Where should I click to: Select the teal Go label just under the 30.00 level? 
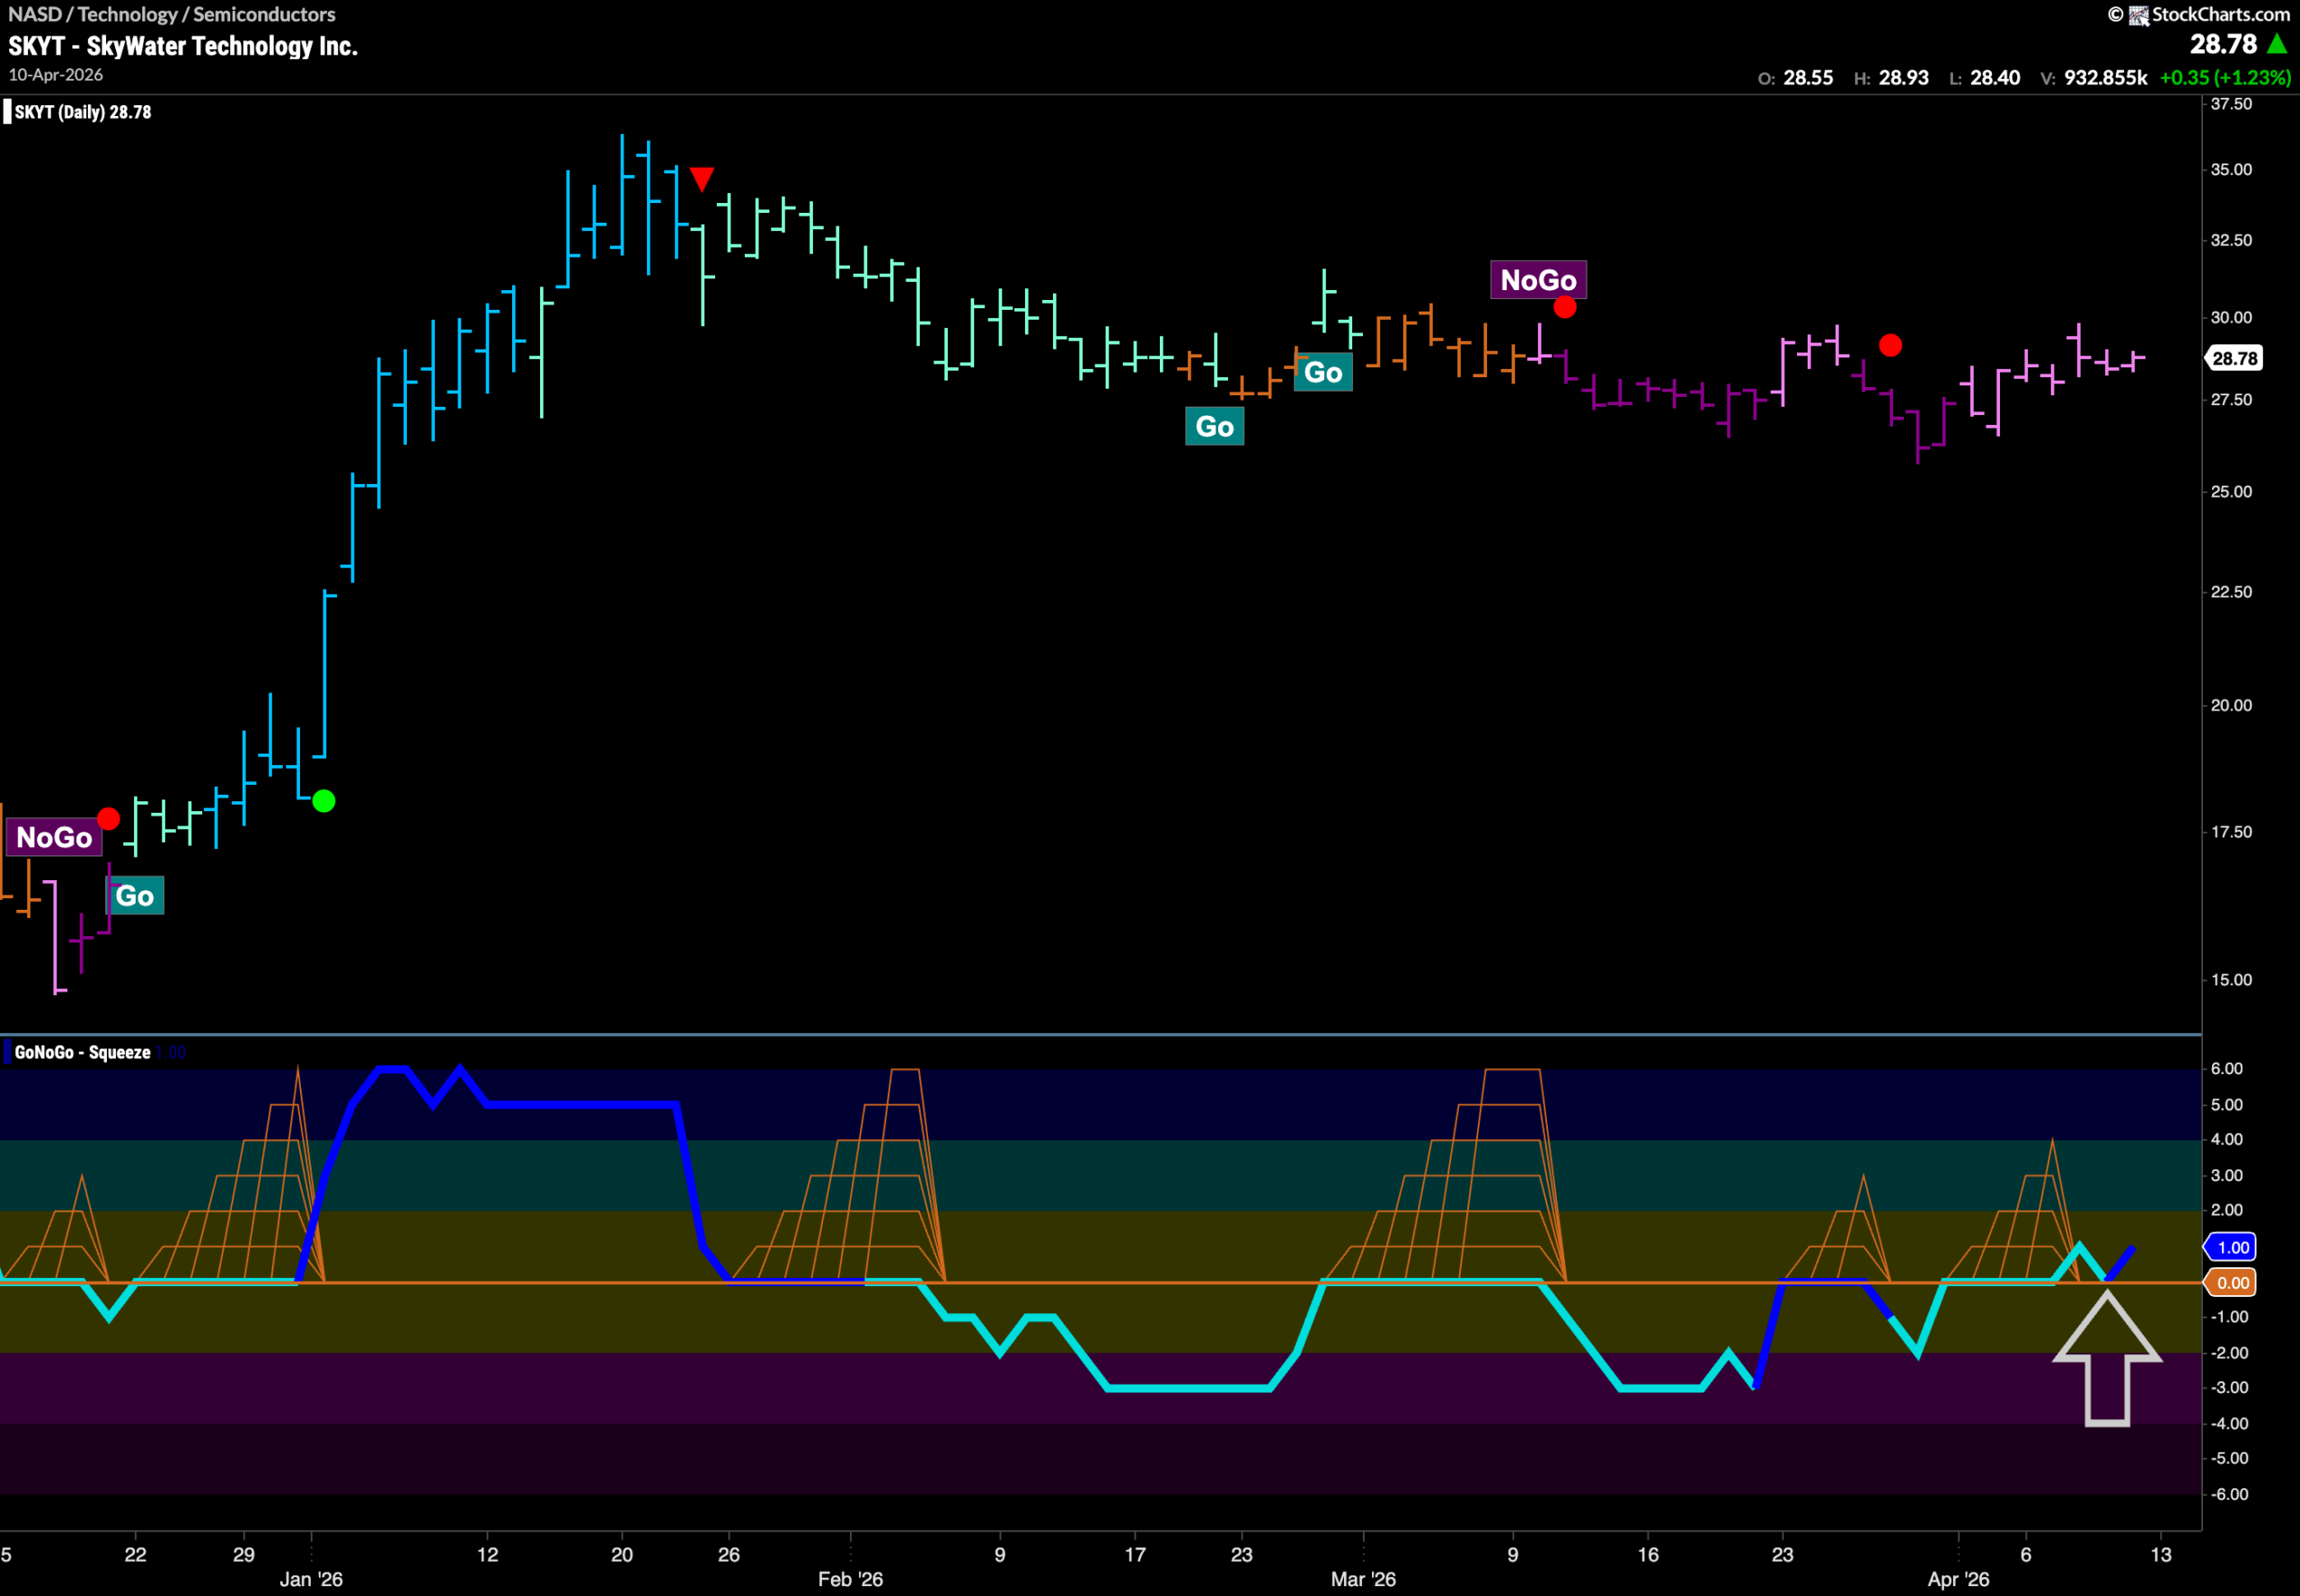[1322, 372]
